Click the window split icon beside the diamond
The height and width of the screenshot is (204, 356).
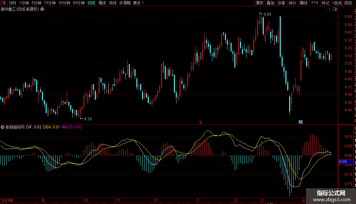coord(335,9)
